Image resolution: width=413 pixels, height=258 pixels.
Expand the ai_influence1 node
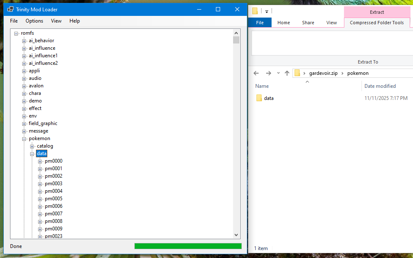coord(24,56)
